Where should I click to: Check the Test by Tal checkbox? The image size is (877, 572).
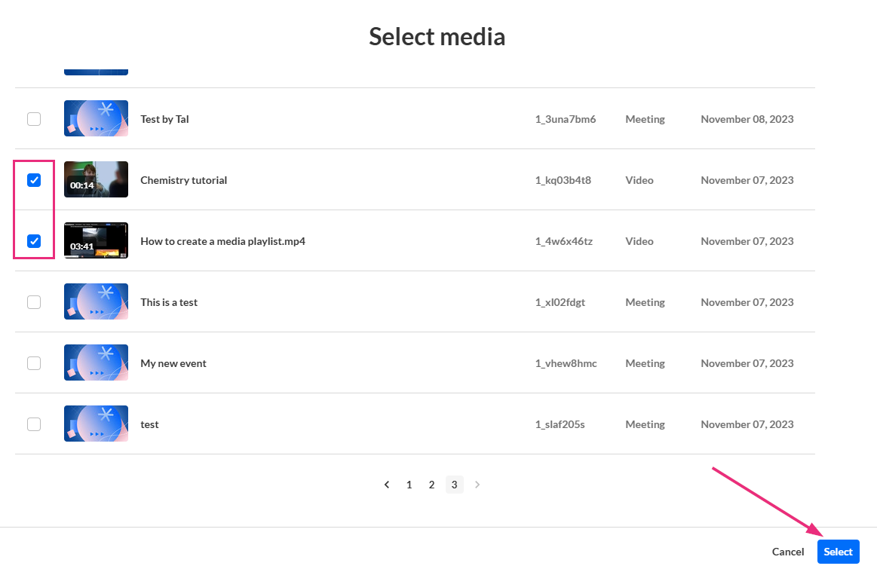point(34,119)
